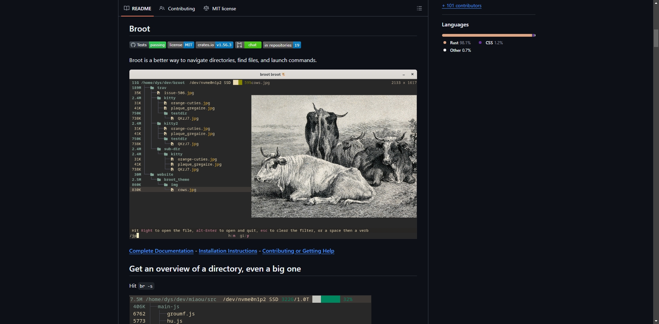Open the 'in repositories 19' badge
The height and width of the screenshot is (324, 659).
click(x=282, y=45)
